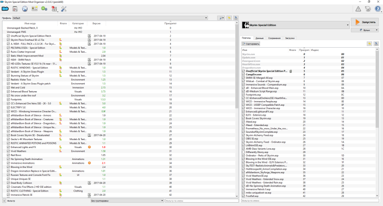This screenshot has width=383, height=206.
Task: Click the Сортировать sort button
Action: tap(250, 44)
